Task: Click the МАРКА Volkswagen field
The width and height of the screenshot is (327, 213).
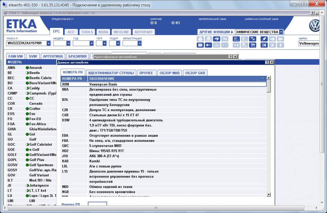Action: [x=309, y=43]
